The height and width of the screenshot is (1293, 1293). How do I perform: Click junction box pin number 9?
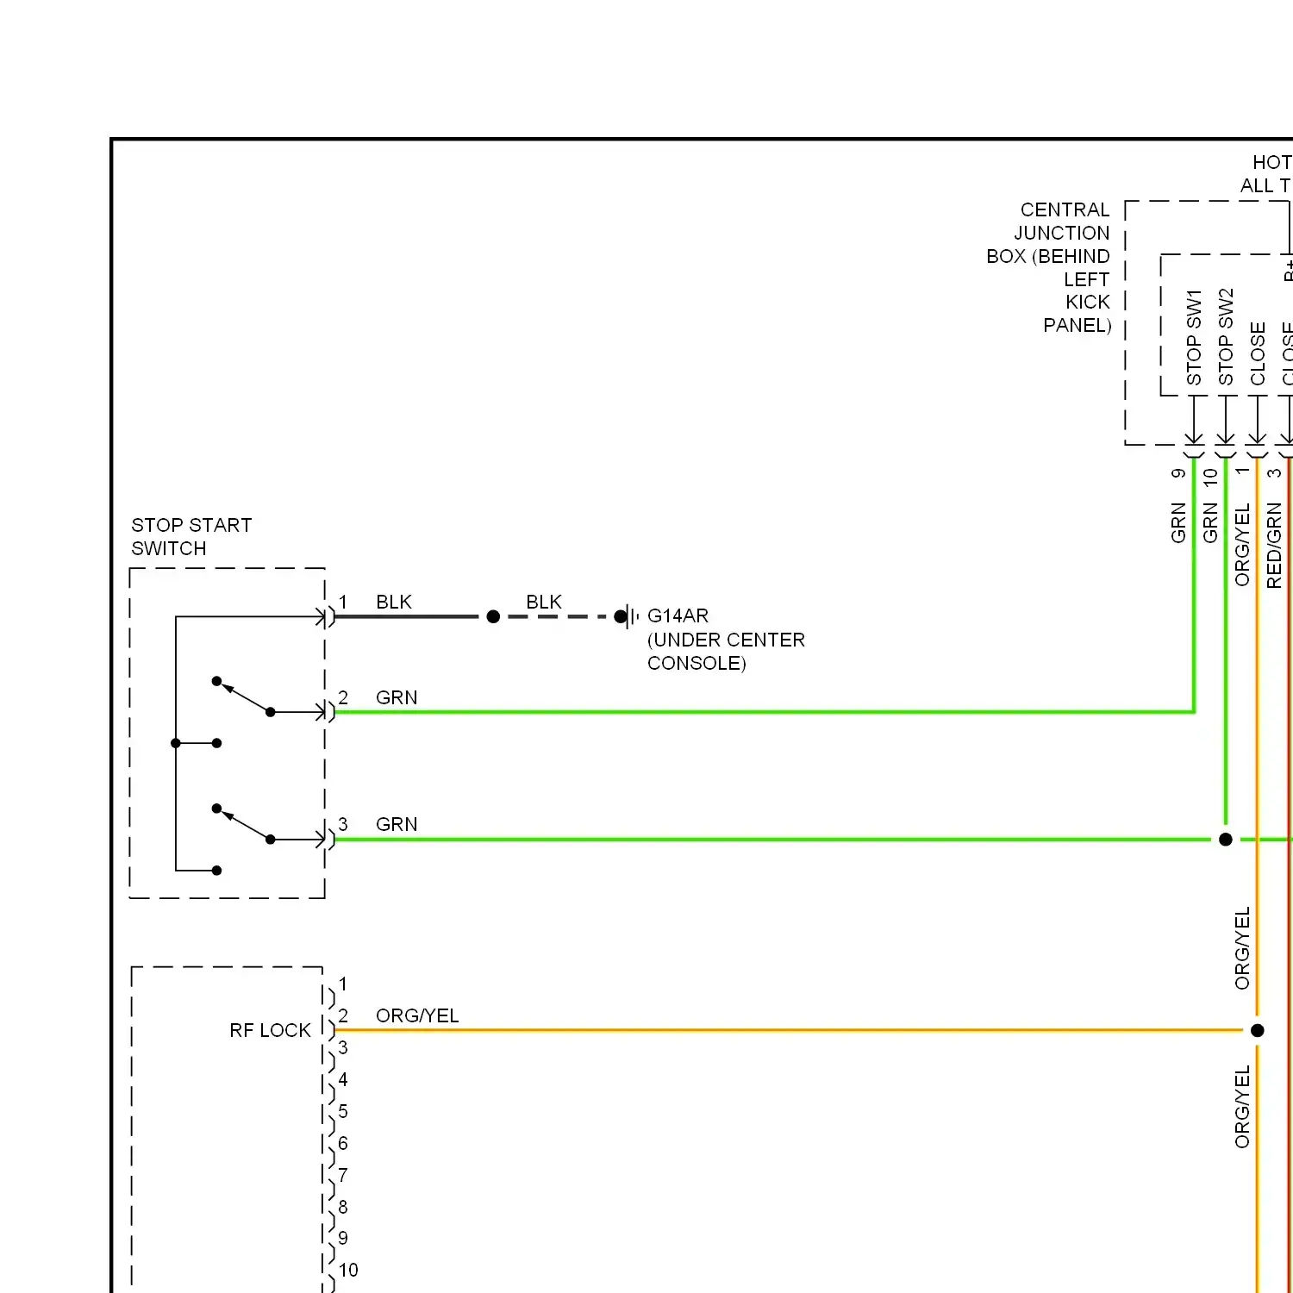(1178, 473)
